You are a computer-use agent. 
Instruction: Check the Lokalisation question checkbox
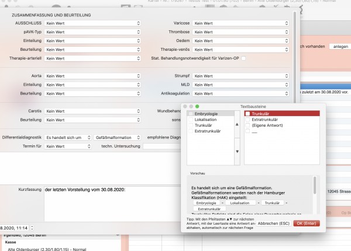click(x=191, y=120)
